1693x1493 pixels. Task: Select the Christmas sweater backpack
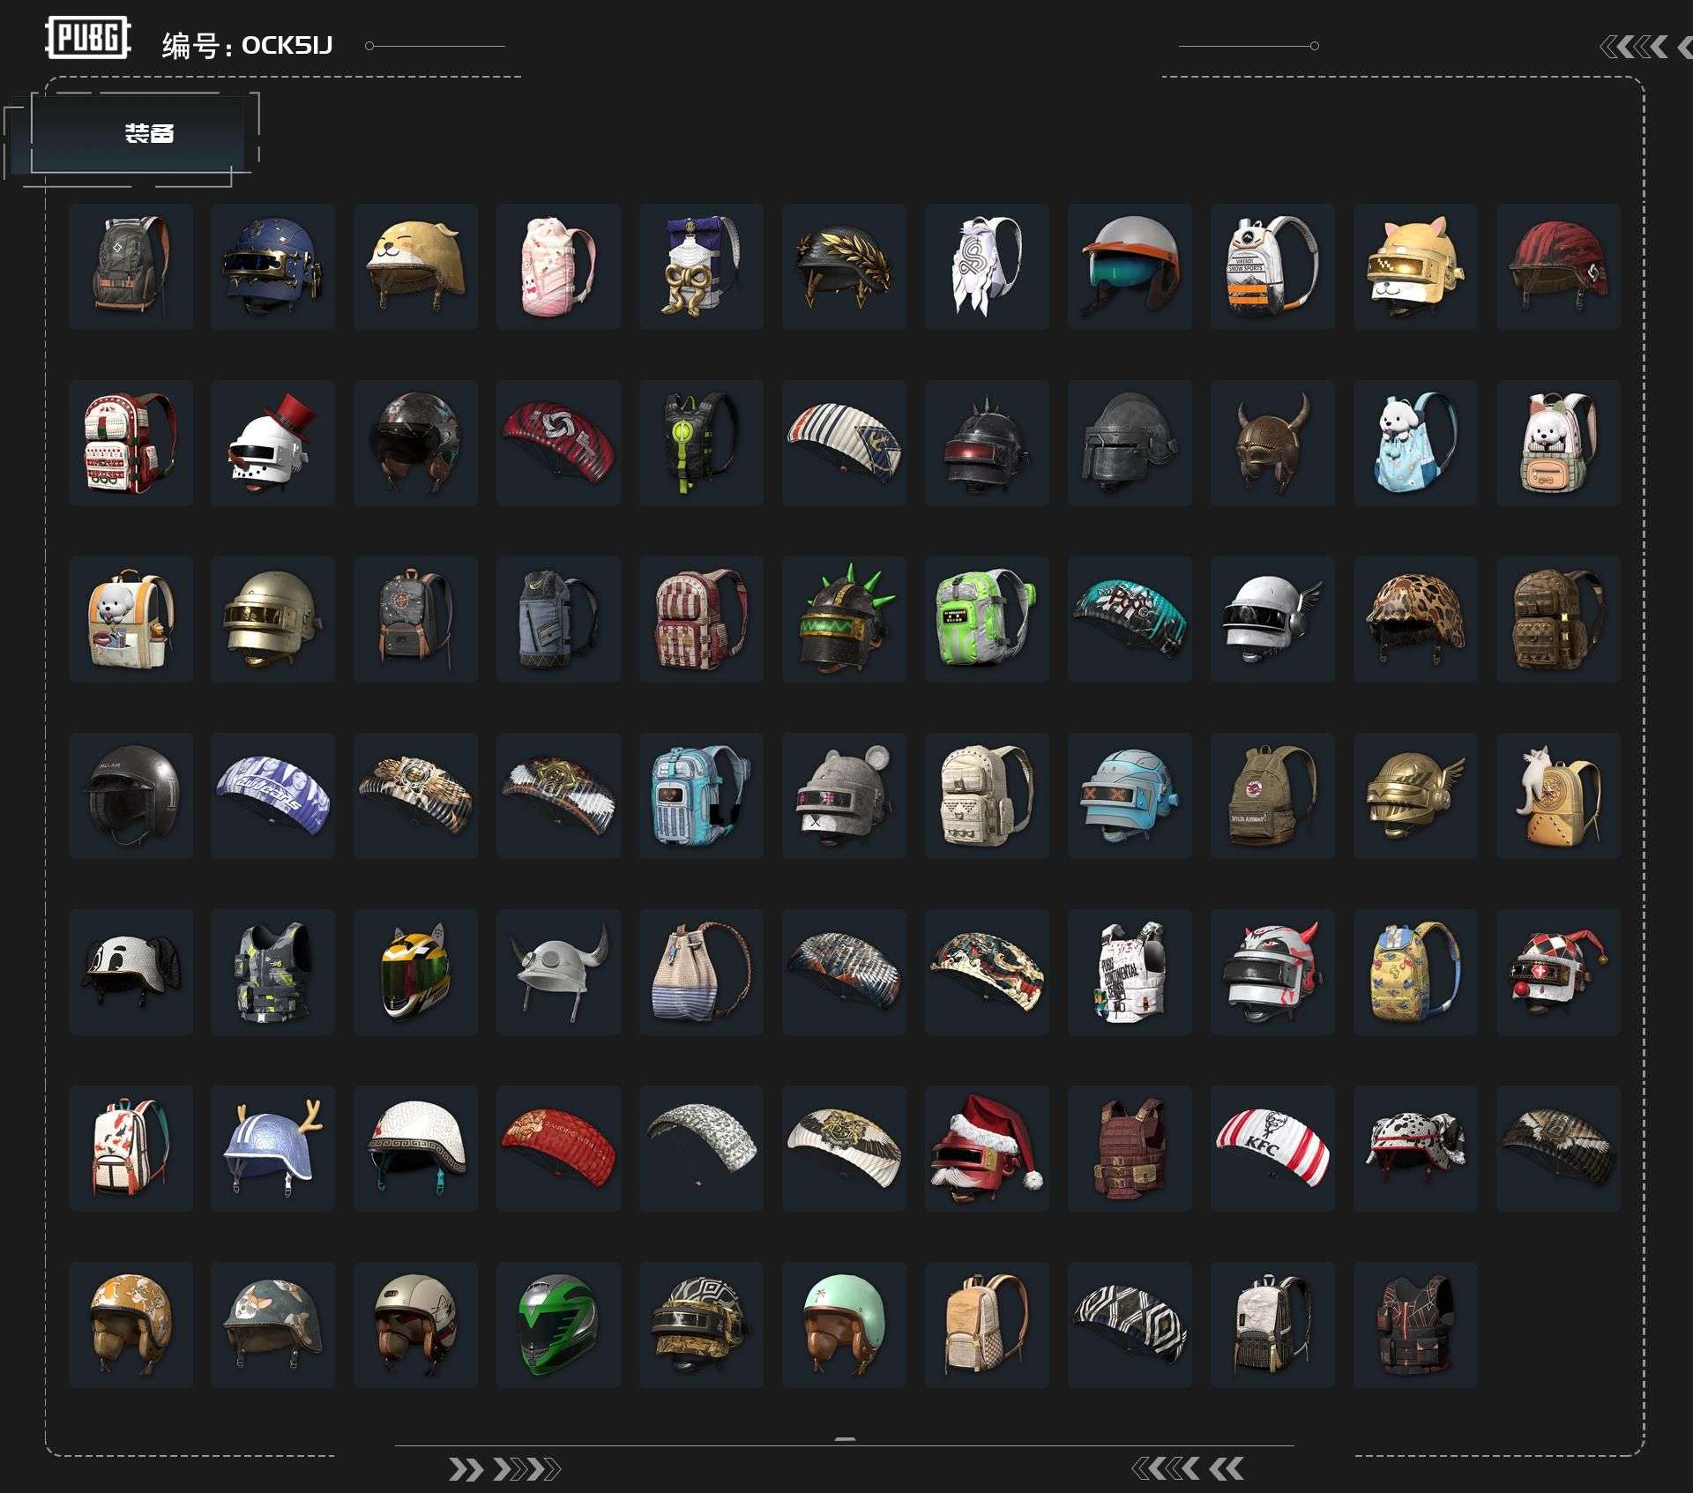(x=131, y=443)
